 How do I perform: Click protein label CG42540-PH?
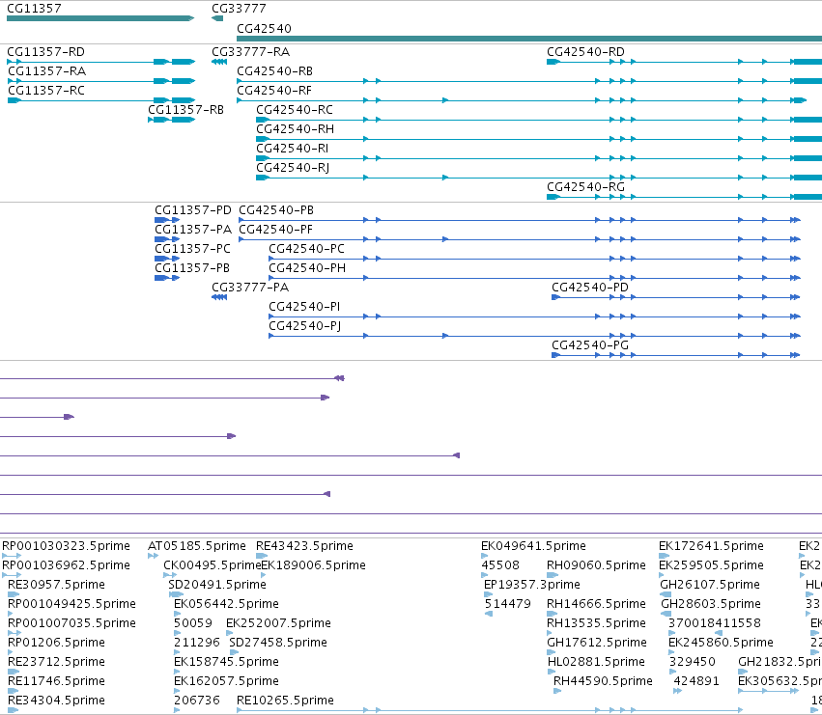point(307,268)
